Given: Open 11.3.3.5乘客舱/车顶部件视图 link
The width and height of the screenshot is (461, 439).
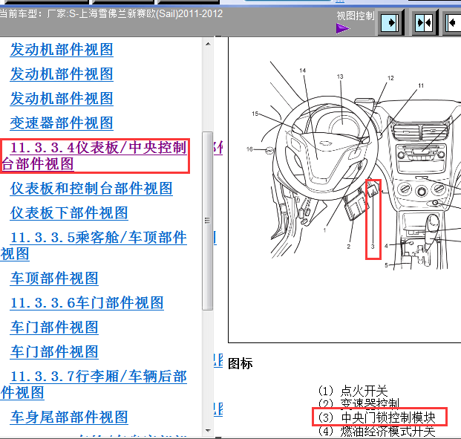Looking at the screenshot, I should point(94,245).
